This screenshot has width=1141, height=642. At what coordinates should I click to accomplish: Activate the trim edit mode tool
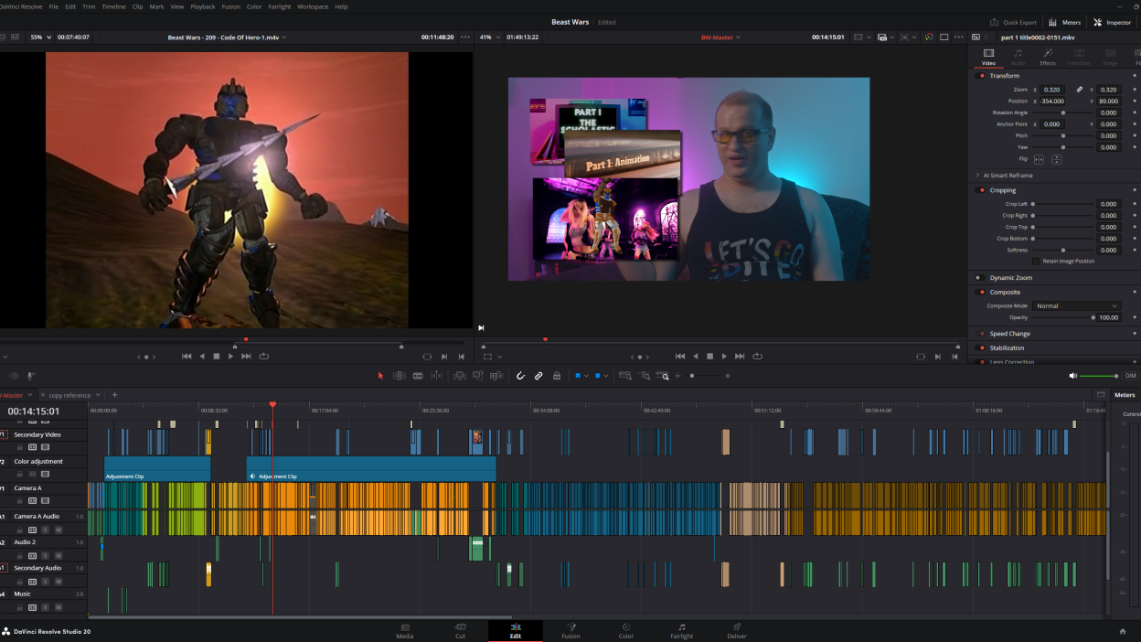(x=400, y=375)
